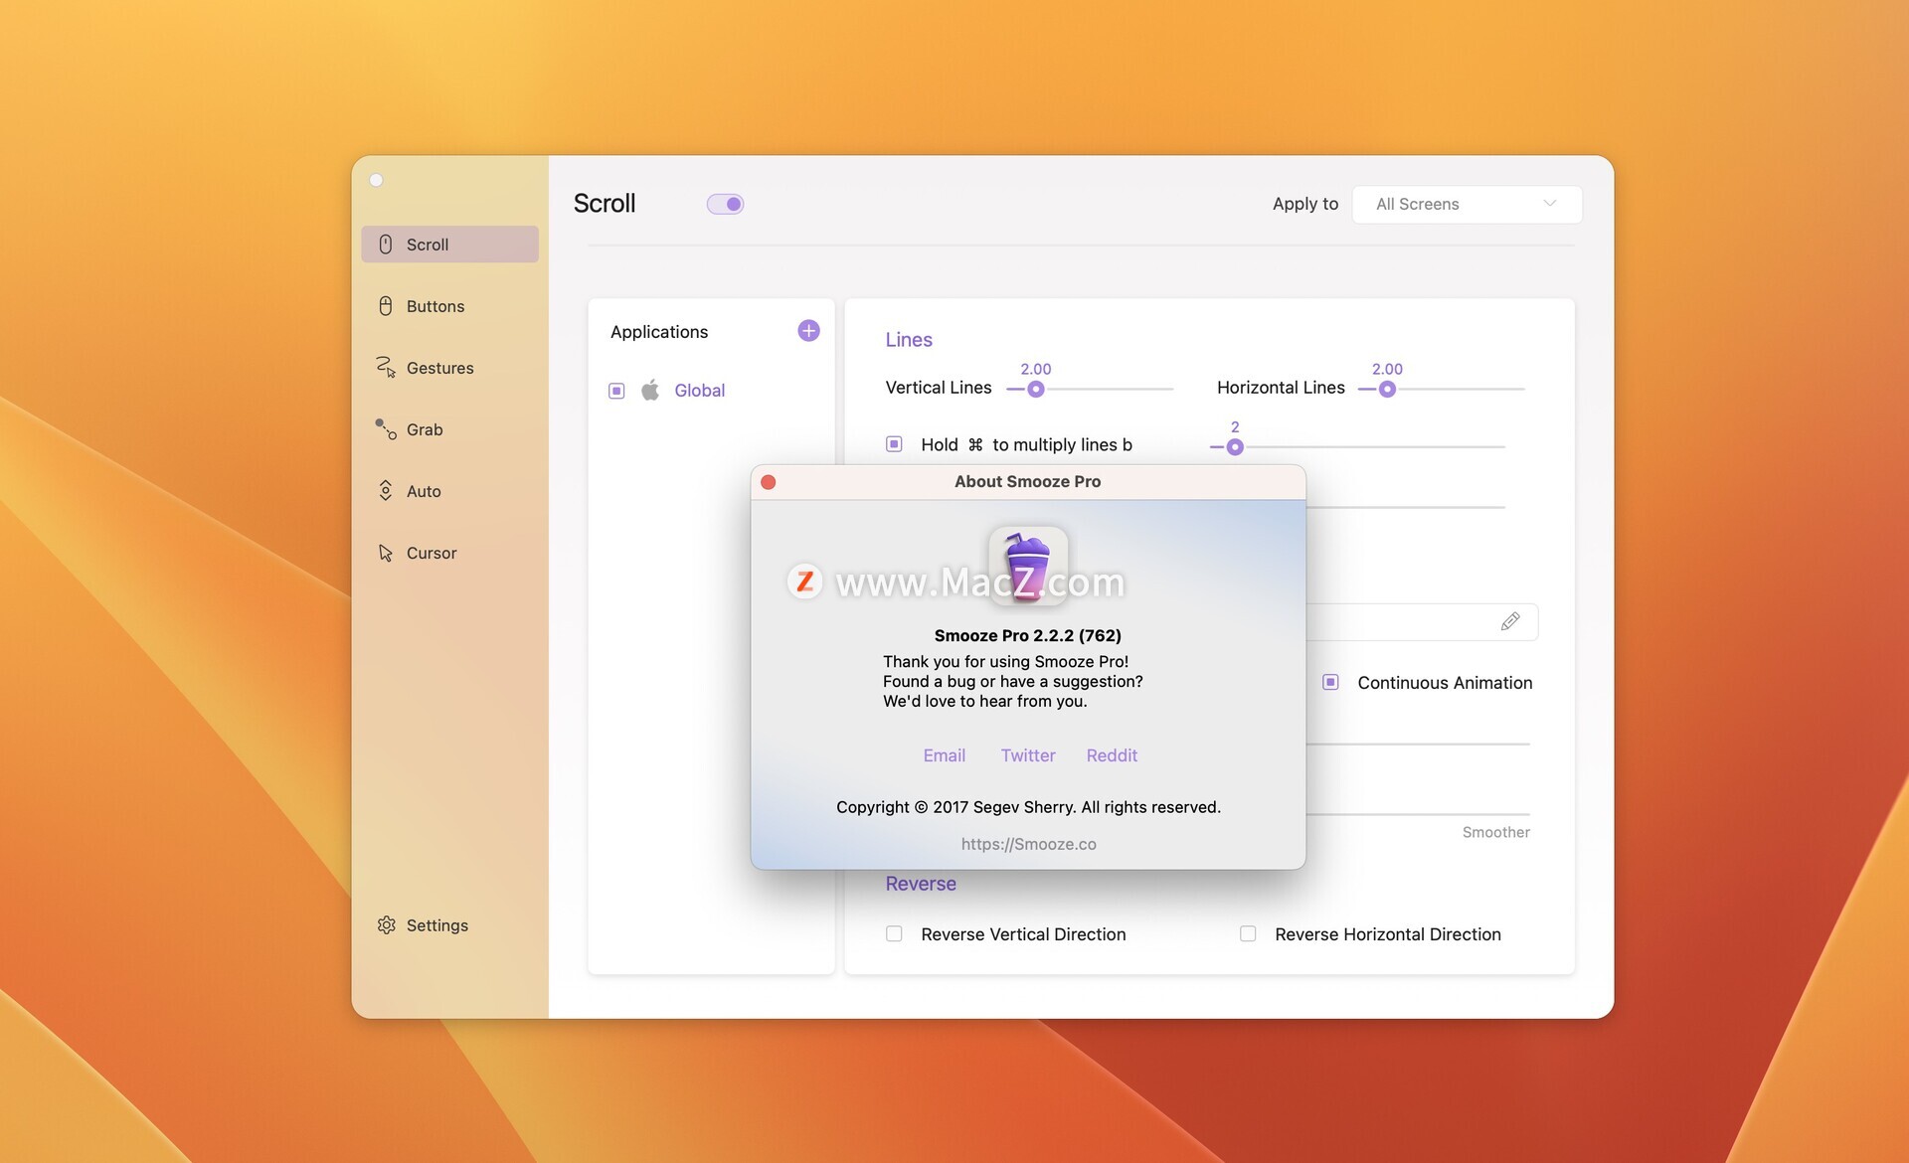Click the Cursor arrow sidebar icon
Image resolution: width=1909 pixels, height=1163 pixels.
click(386, 553)
